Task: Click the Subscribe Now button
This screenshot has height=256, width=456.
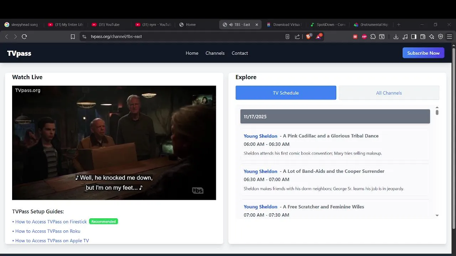Action: click(x=423, y=53)
